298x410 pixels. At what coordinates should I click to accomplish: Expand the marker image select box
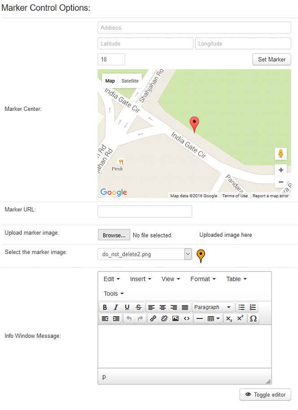pos(145,254)
